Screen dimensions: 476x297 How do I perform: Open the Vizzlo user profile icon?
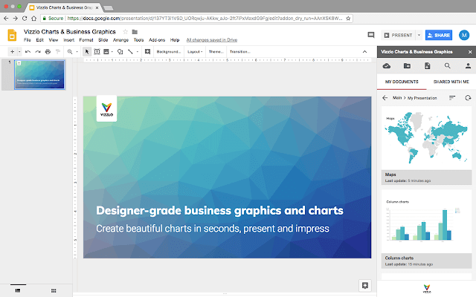coord(468,66)
